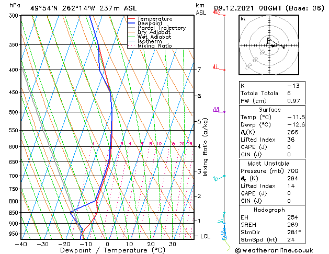
Task: Click the 750 hPa pressure label
Action: click(15, 189)
